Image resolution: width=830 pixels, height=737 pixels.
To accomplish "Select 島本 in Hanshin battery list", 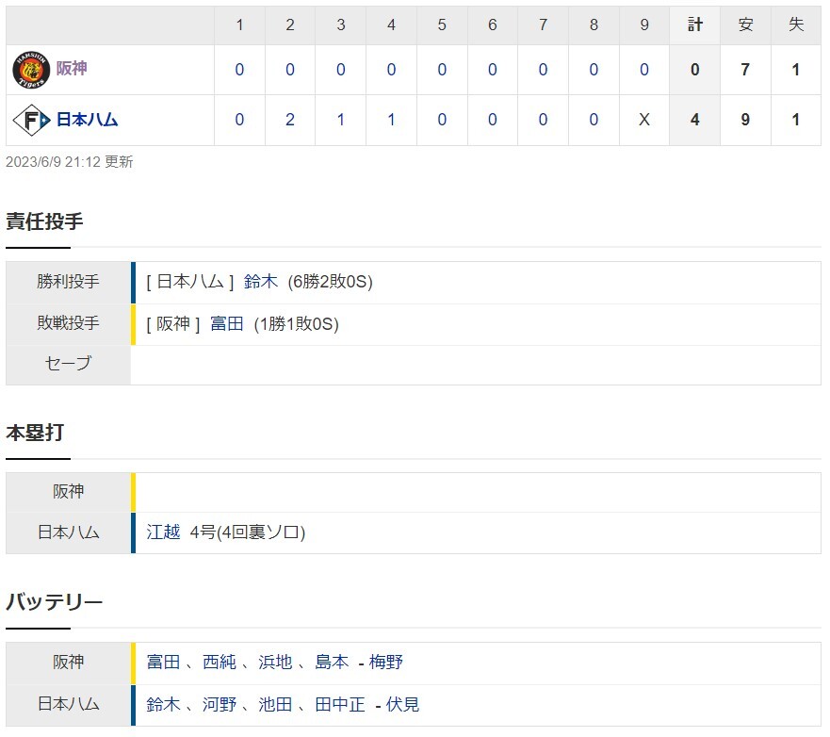I will click(332, 663).
